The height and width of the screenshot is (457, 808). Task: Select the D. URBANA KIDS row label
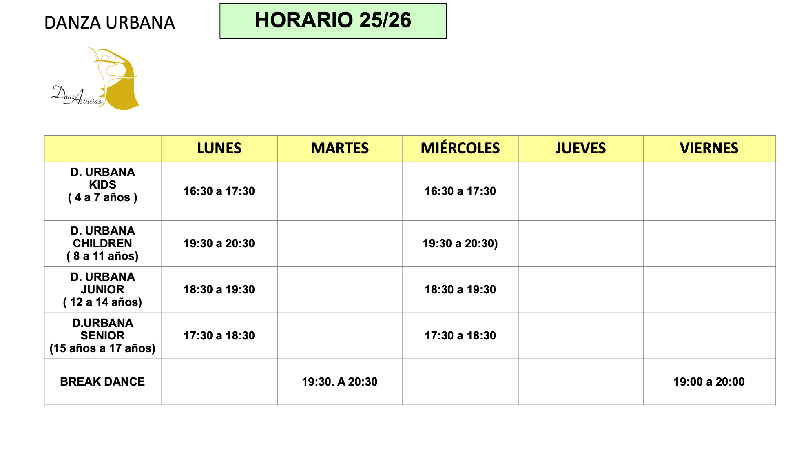pyautogui.click(x=102, y=185)
